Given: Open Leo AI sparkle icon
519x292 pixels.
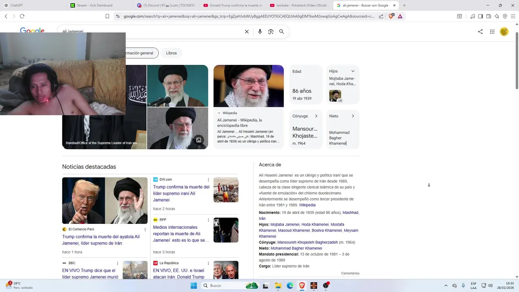Looking at the screenshot, I should click(497, 16).
